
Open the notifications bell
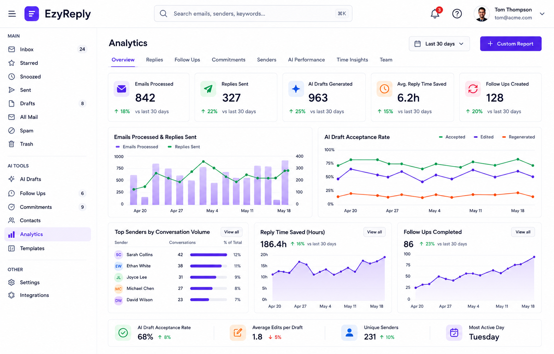click(435, 14)
